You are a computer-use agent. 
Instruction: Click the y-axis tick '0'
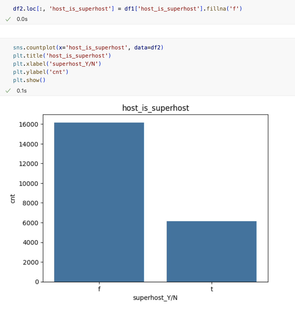click(37, 282)
